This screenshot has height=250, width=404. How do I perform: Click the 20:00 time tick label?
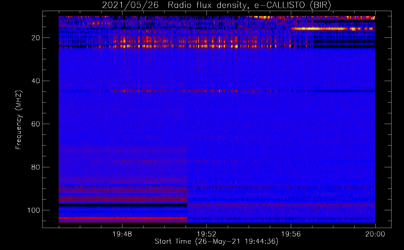coord(375,234)
